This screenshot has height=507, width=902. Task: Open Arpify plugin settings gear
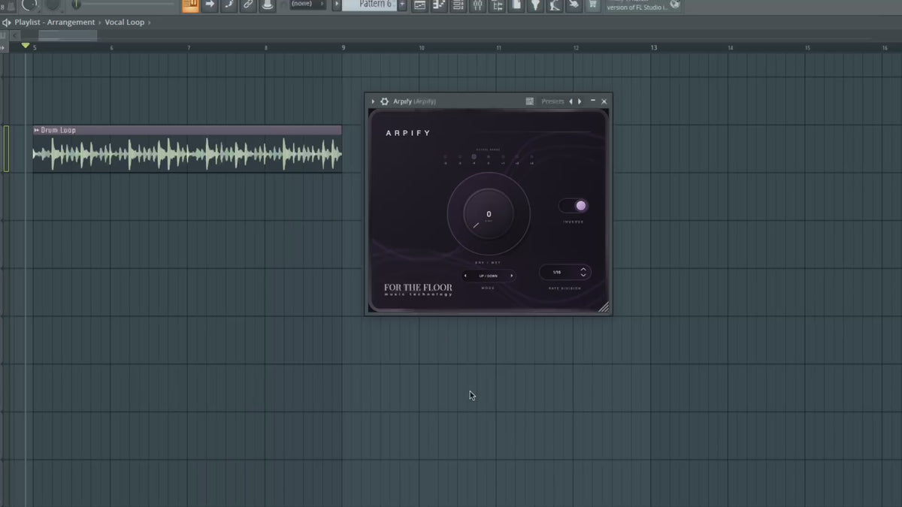point(385,101)
